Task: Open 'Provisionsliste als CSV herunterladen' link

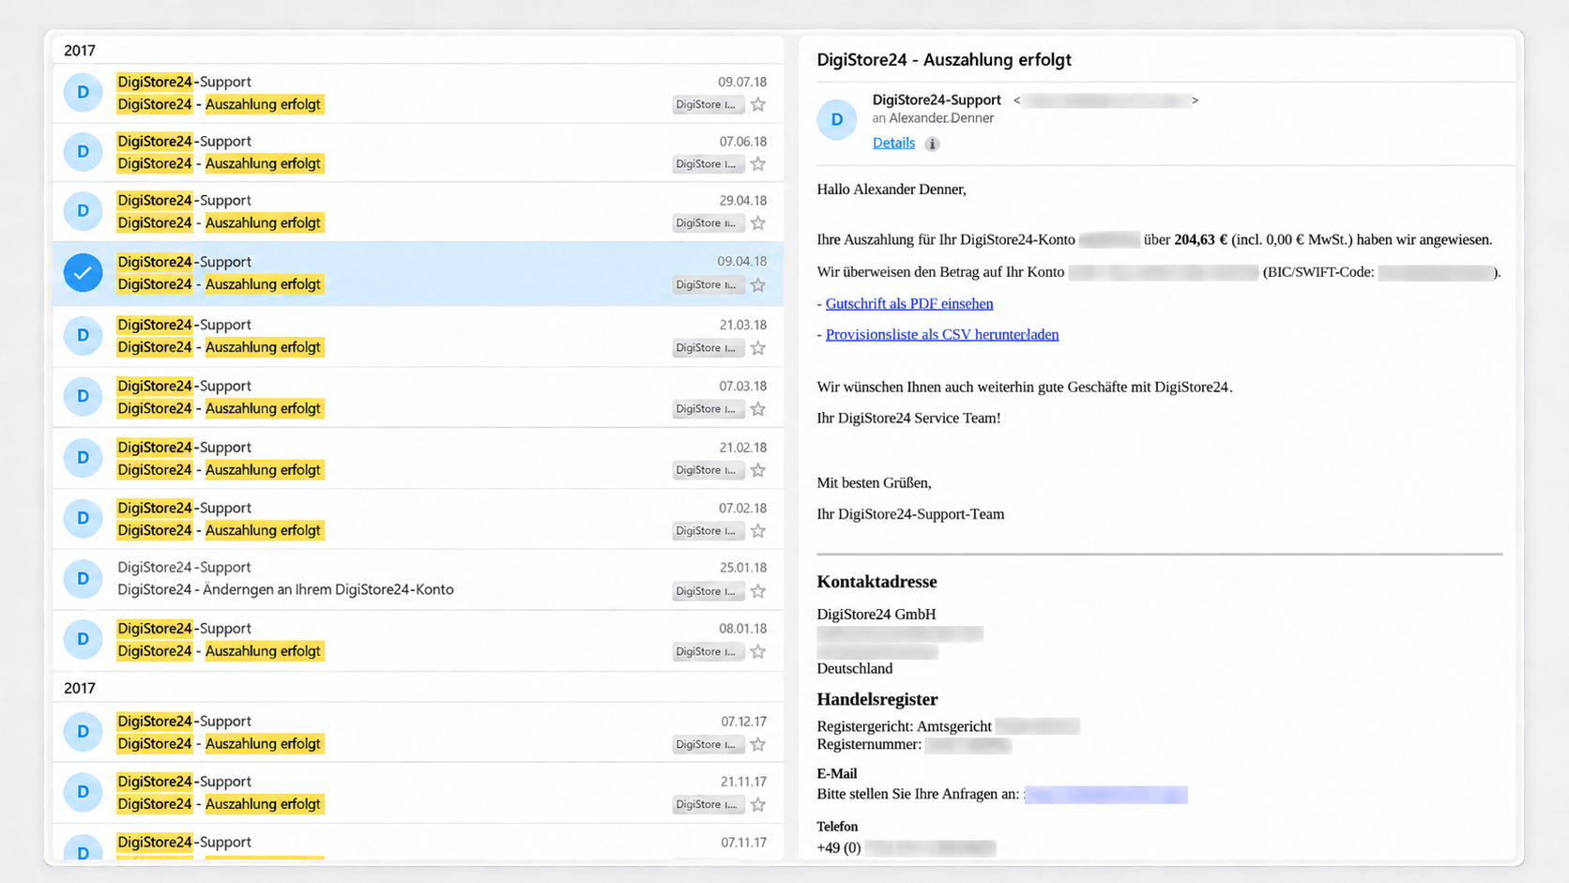Action: click(942, 334)
